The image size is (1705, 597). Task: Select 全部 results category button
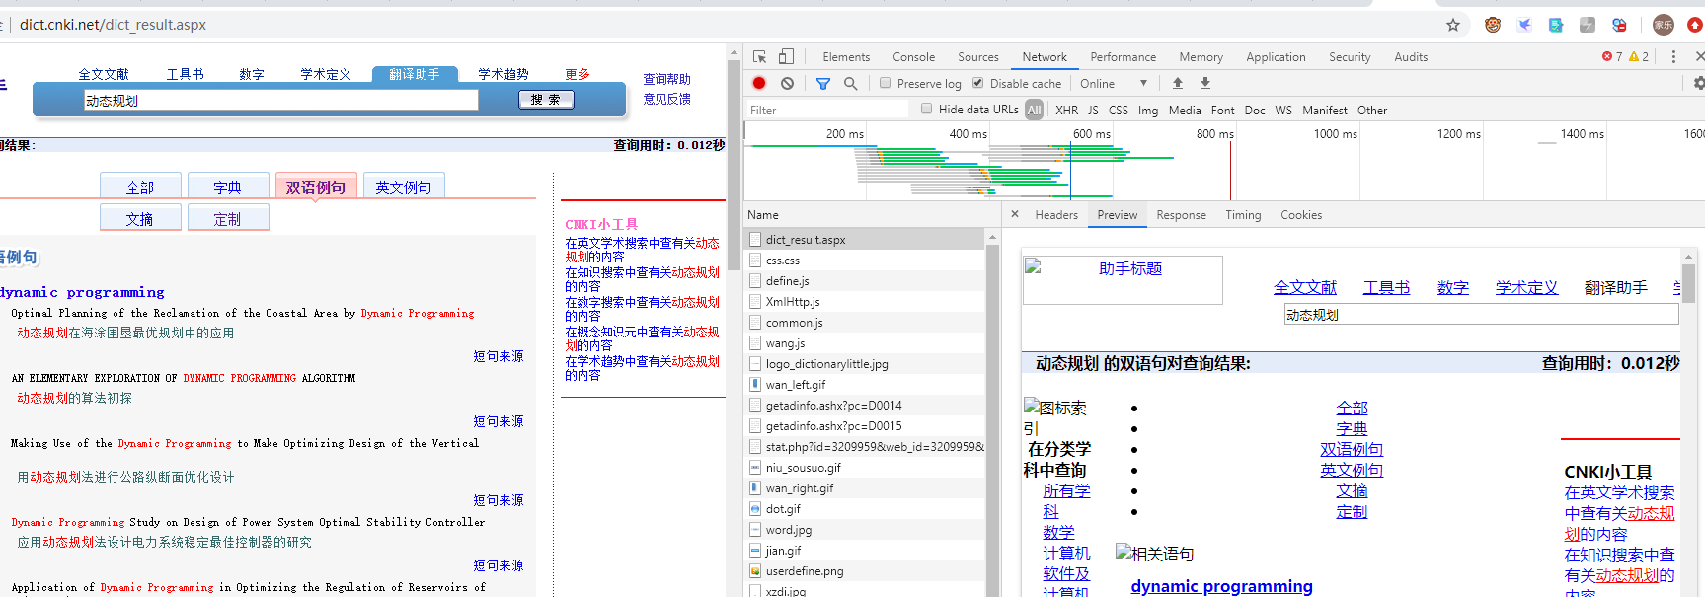(x=140, y=187)
